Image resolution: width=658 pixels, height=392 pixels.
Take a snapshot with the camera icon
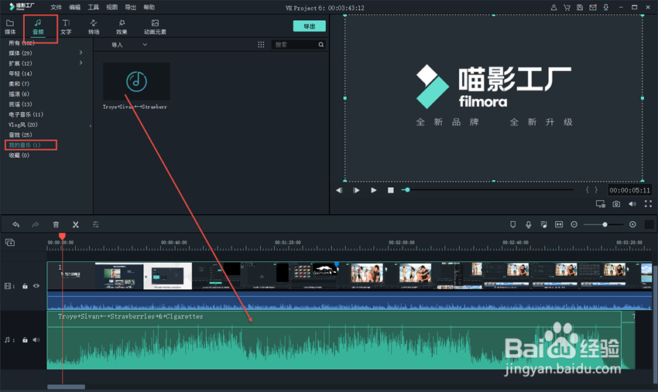click(x=616, y=204)
